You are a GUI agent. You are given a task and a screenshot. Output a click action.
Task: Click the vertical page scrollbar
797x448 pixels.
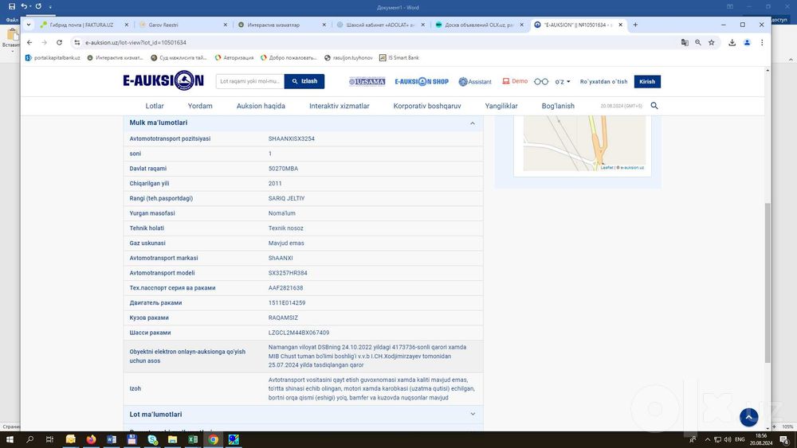point(768,282)
